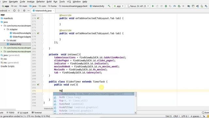The width and height of the screenshot is (209, 118).
Task: Open the Nexus 5X API 25 device dropdown
Action: [138, 6]
